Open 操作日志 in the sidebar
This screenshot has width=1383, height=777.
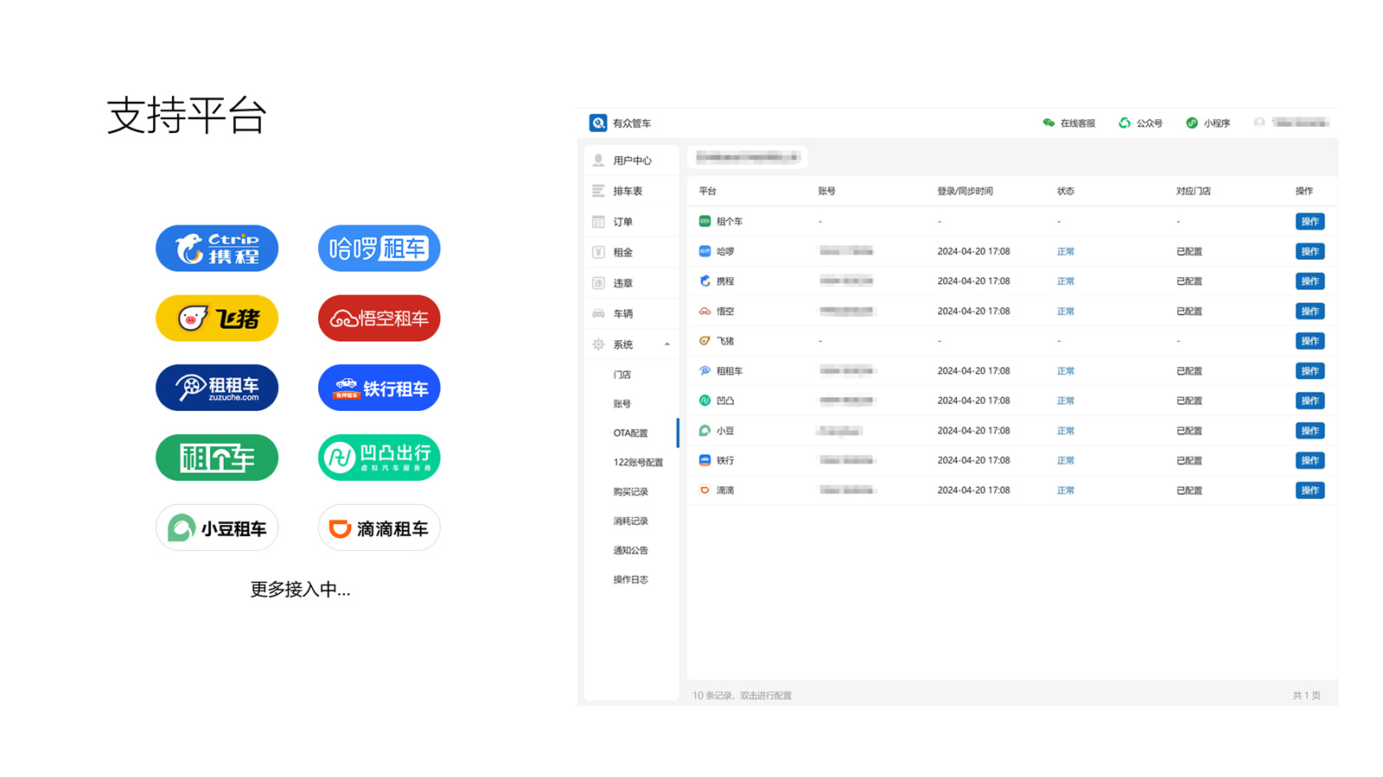[x=630, y=580]
